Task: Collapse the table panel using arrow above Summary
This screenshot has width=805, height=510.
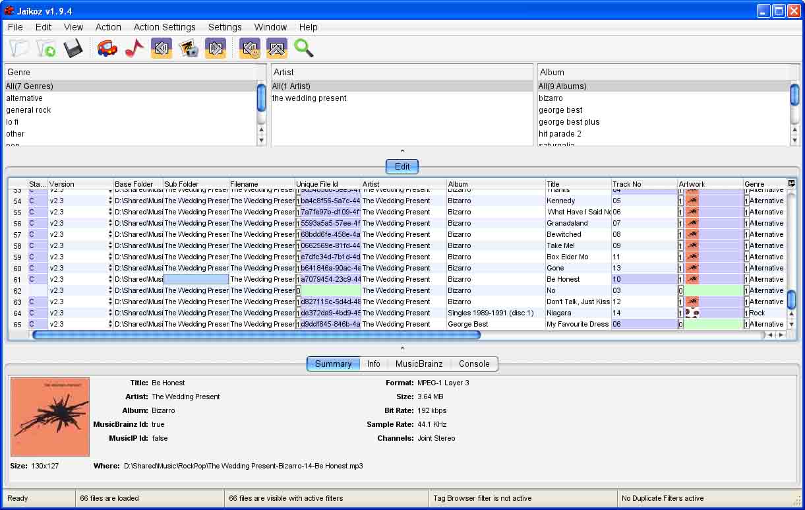Action: [x=402, y=348]
